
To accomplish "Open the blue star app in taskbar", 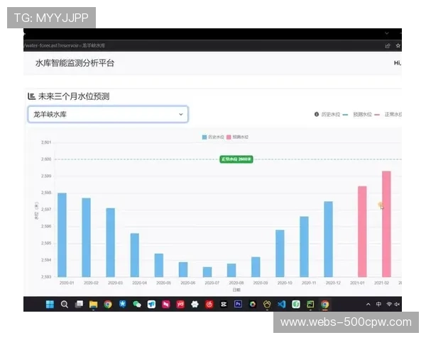I will pyautogui.click(x=123, y=304).
